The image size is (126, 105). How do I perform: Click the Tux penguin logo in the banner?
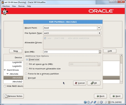click(x=5, y=11)
